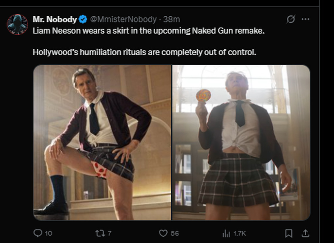Open the Mr. Nobody display name link
334x243 pixels.
pyautogui.click(x=54, y=20)
